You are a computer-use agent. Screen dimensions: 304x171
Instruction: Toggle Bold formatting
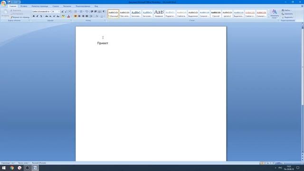point(34,16)
